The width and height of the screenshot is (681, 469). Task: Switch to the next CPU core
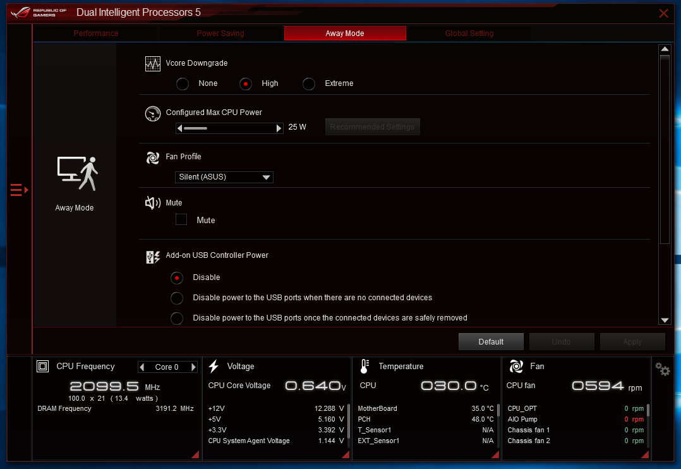point(194,367)
